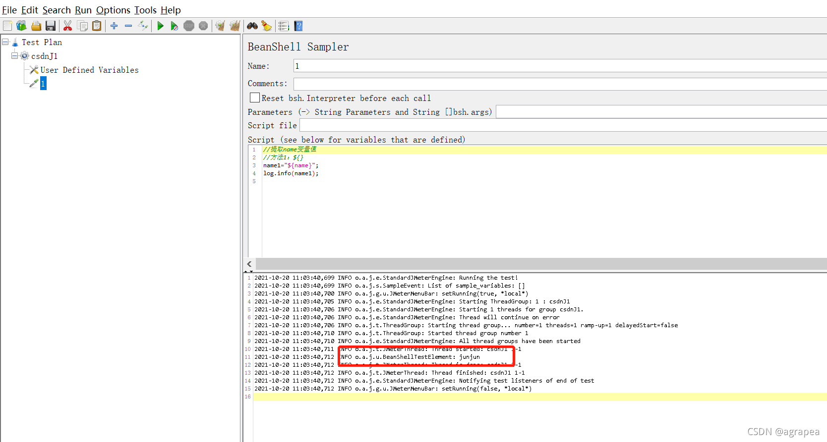The image size is (827, 442).
Task: Click the Script file input field
Action: 563,125
